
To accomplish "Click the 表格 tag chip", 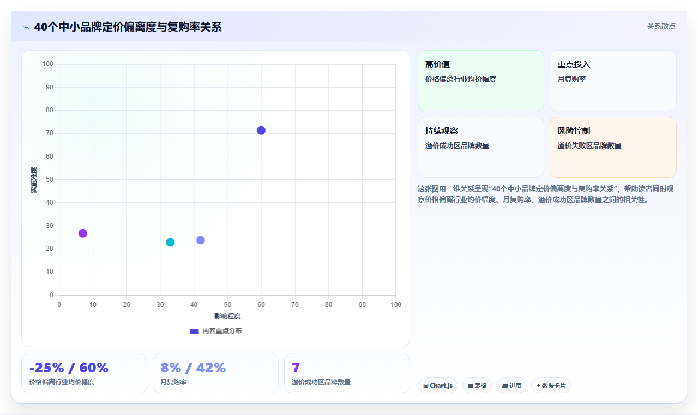I will coord(477,386).
